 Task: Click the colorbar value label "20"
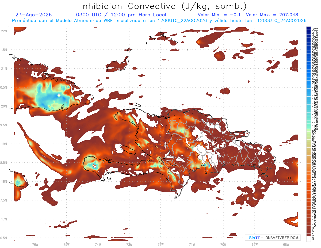tap(314, 212)
